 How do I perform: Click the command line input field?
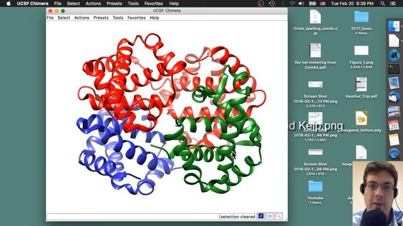click(133, 217)
